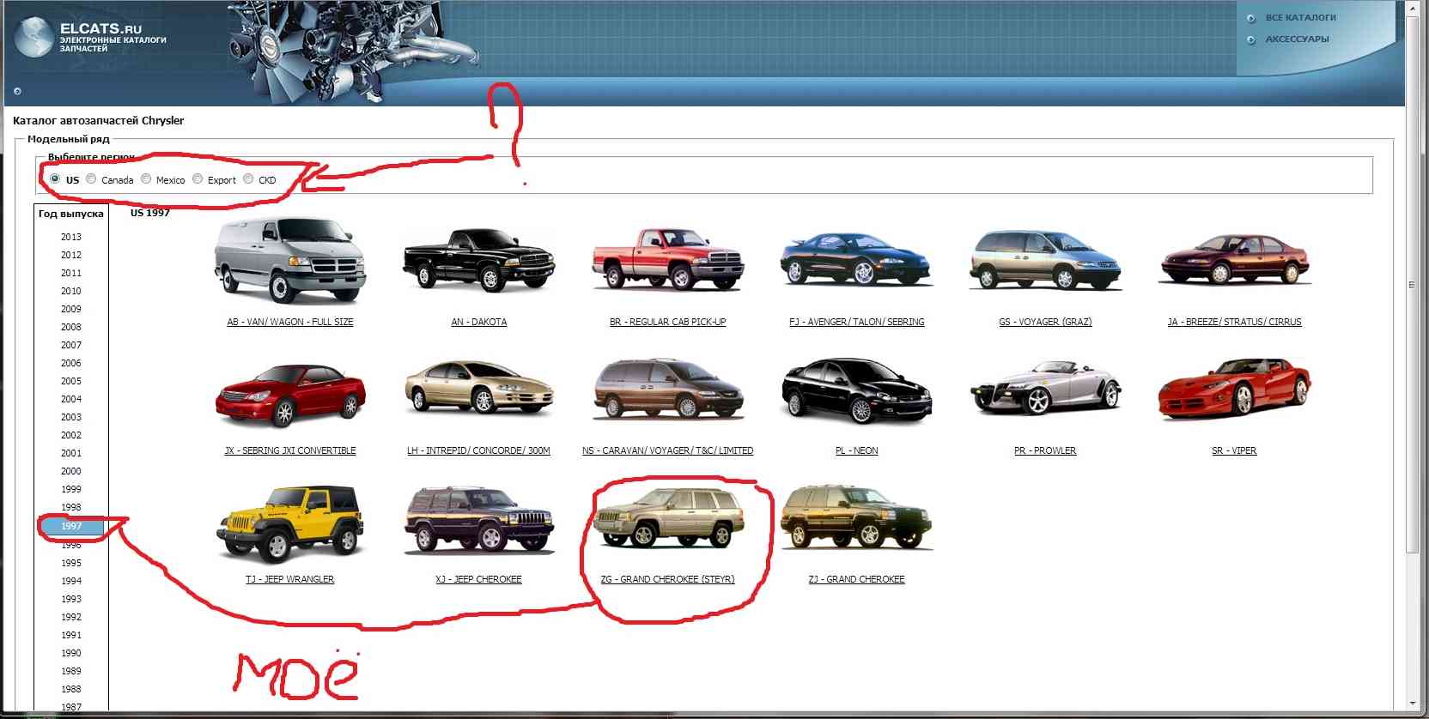Viewport: 1429px width, 719px height.
Task: Open ВСЕ КАТАЛОГИ menu item
Action: [1300, 17]
